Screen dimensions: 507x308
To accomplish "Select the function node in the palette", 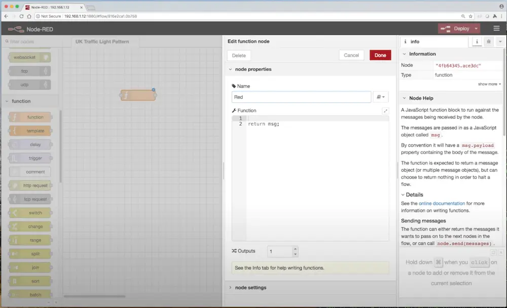I will coord(30,117).
